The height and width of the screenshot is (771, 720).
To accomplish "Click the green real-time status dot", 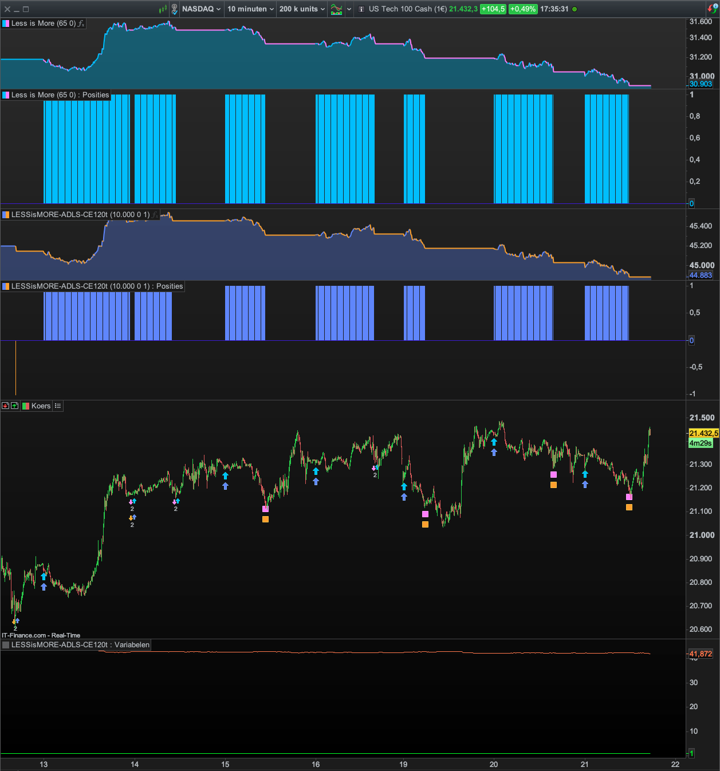I will point(575,9).
